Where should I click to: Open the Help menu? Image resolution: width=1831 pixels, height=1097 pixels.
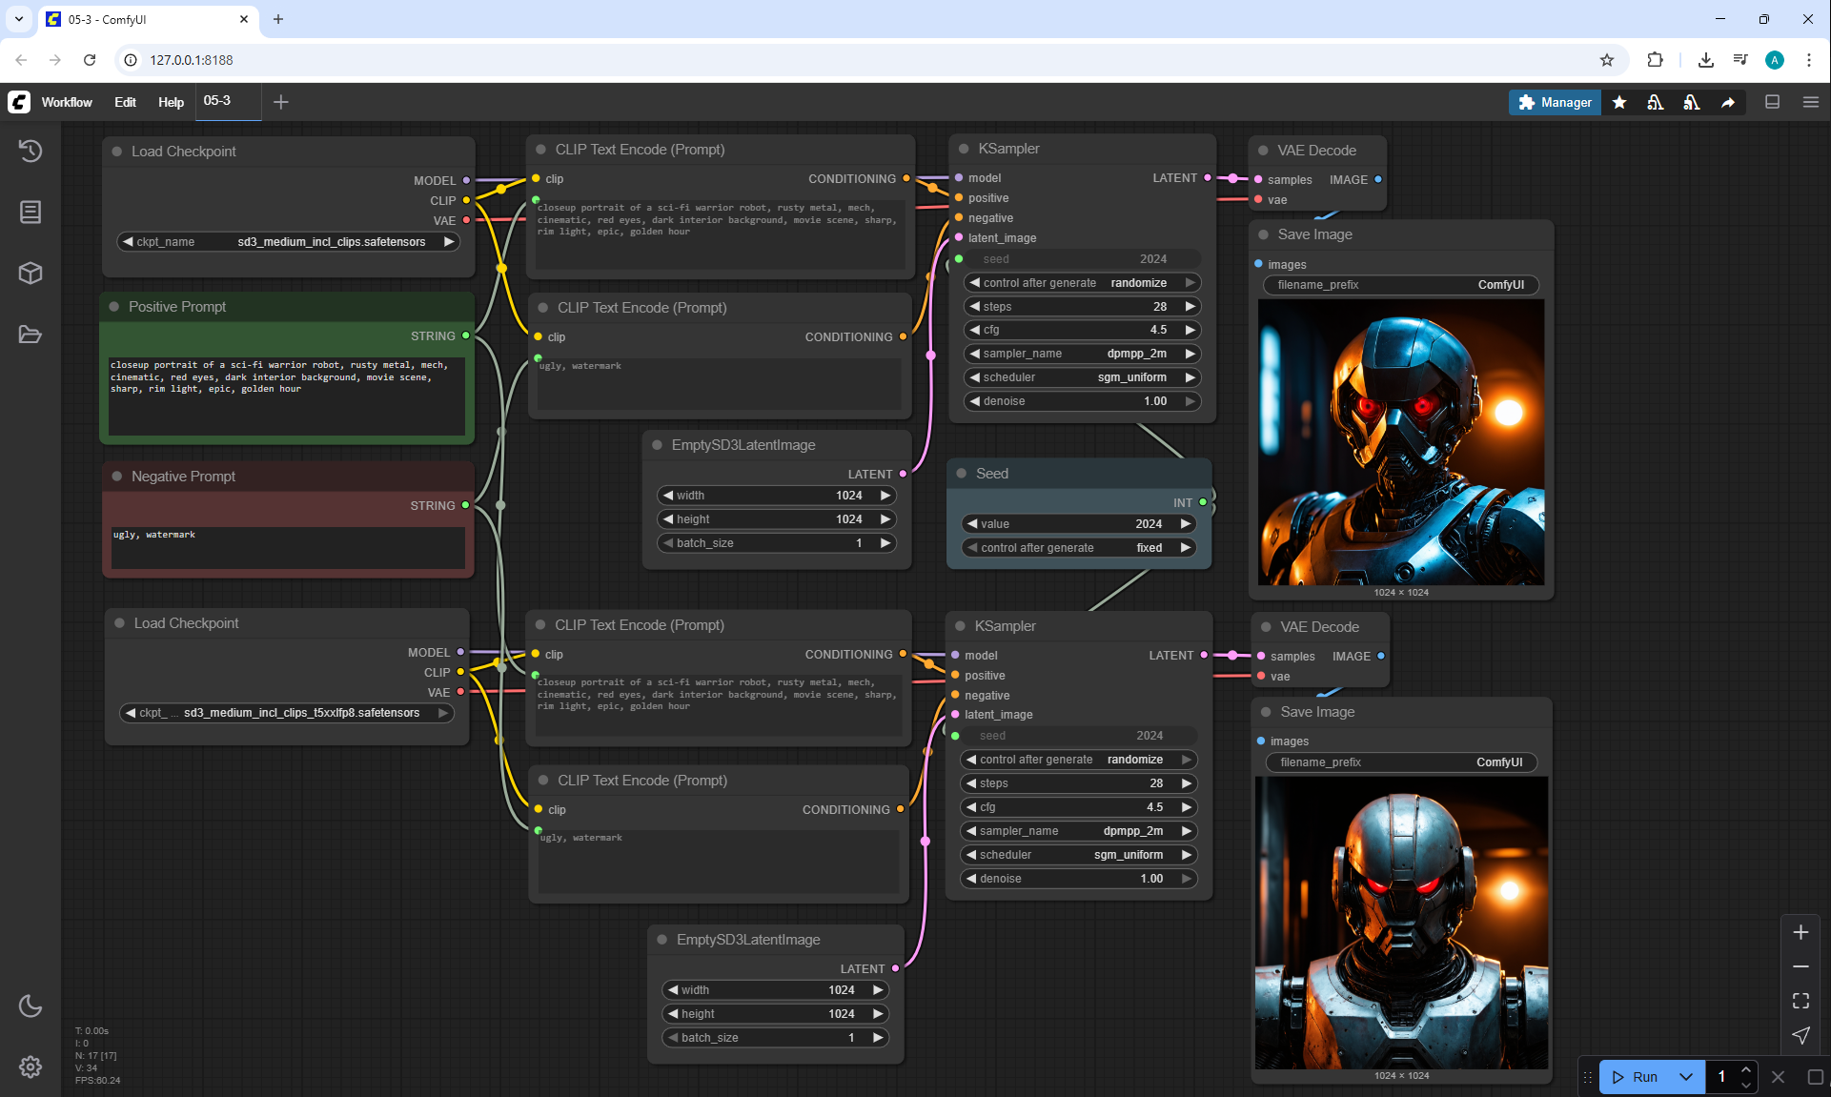pyautogui.click(x=171, y=102)
